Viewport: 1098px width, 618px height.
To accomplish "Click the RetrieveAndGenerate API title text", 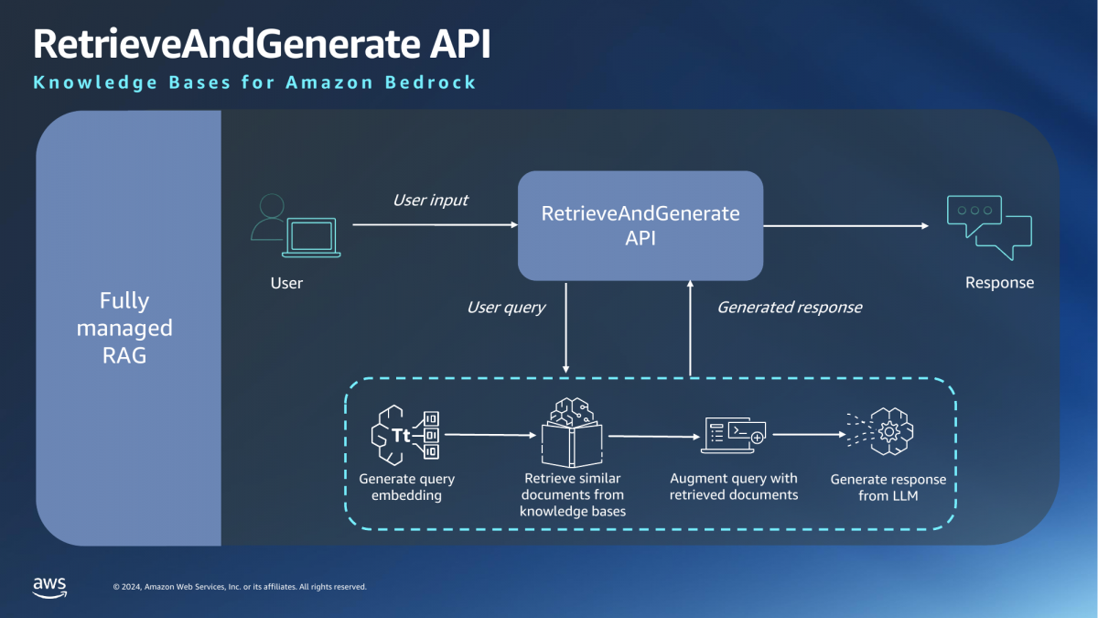I will (261, 42).
